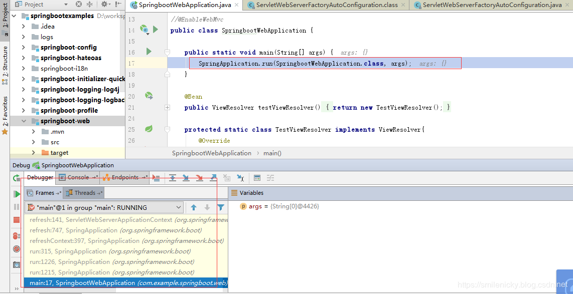Click Spring bean navigation icon line 20
Viewport: 573px width, 294px height.
click(149, 96)
